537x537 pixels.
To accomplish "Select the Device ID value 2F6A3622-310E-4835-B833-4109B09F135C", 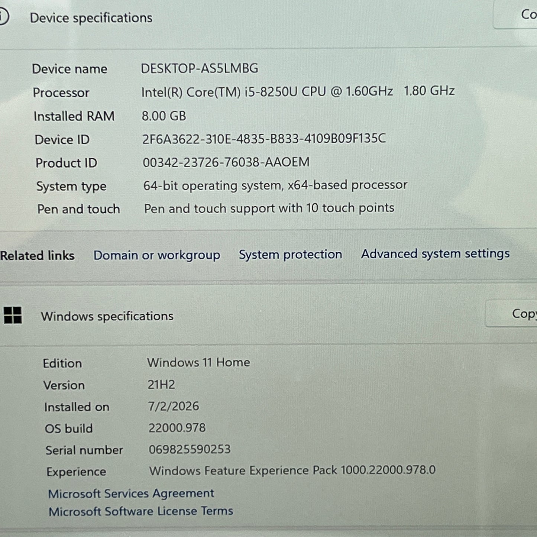I will 264,139.
